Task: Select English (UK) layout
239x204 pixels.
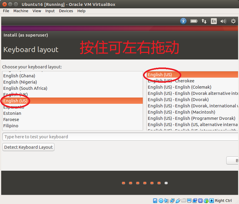Action: [73, 95]
